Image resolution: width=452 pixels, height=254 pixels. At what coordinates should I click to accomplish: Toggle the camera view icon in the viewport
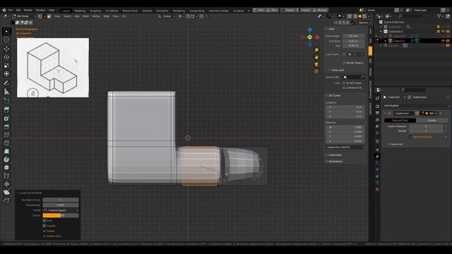[316, 64]
